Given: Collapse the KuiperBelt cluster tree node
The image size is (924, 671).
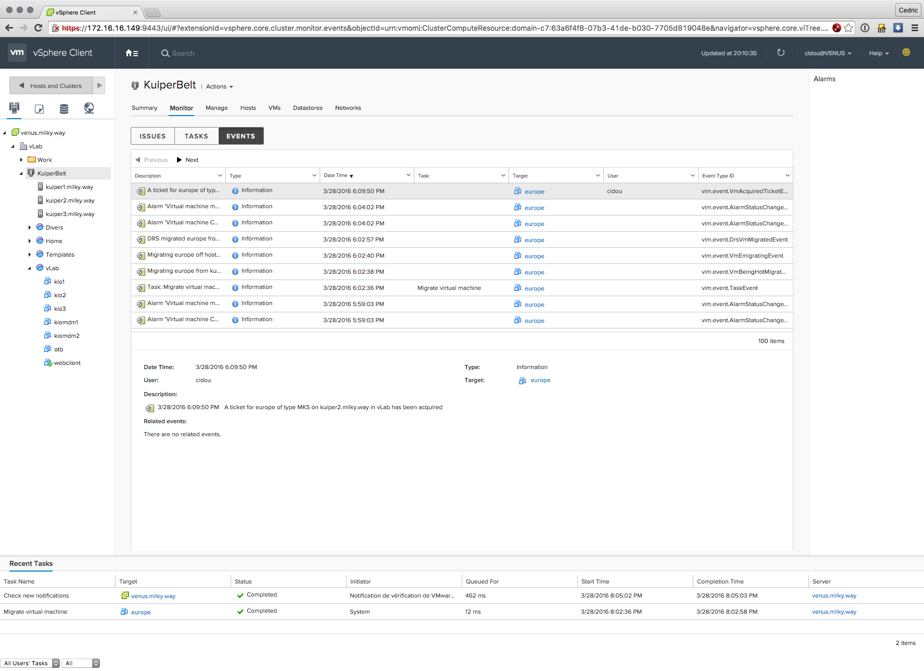Looking at the screenshot, I should pos(21,173).
